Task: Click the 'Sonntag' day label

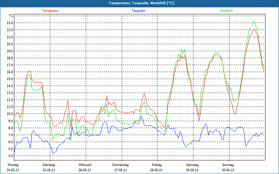Action: (x=228, y=165)
